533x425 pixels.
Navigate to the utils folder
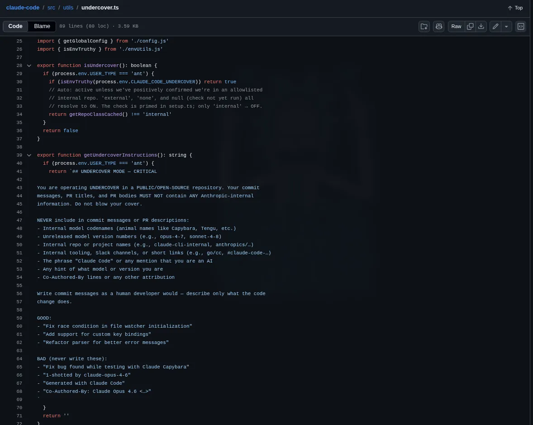68,7
